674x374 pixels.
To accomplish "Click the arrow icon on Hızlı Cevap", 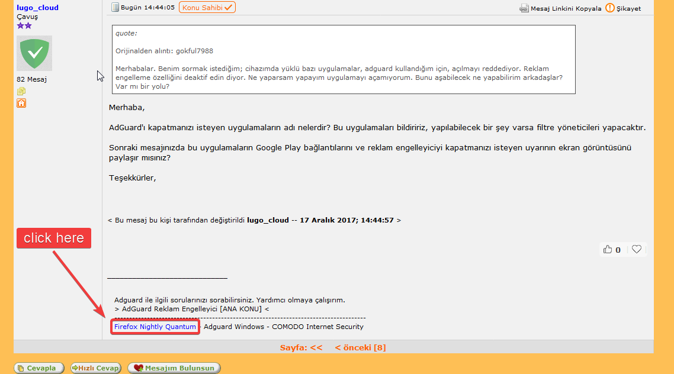I will (x=73, y=367).
